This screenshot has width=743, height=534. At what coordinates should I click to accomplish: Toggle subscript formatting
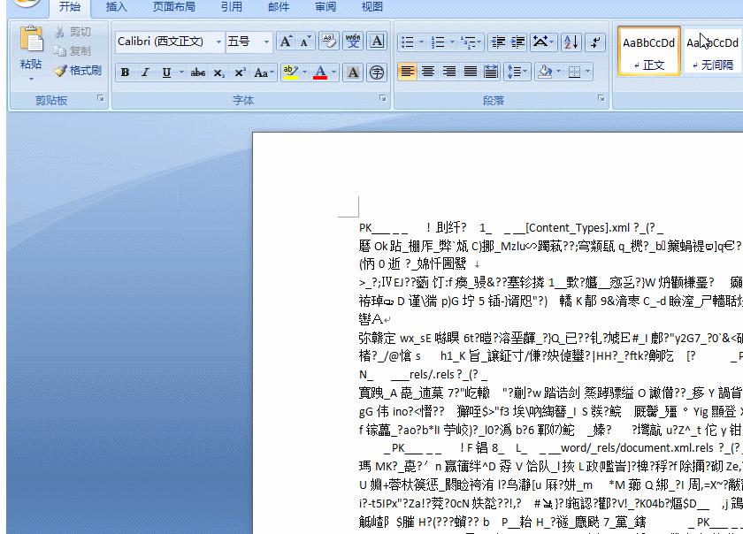[x=219, y=72]
